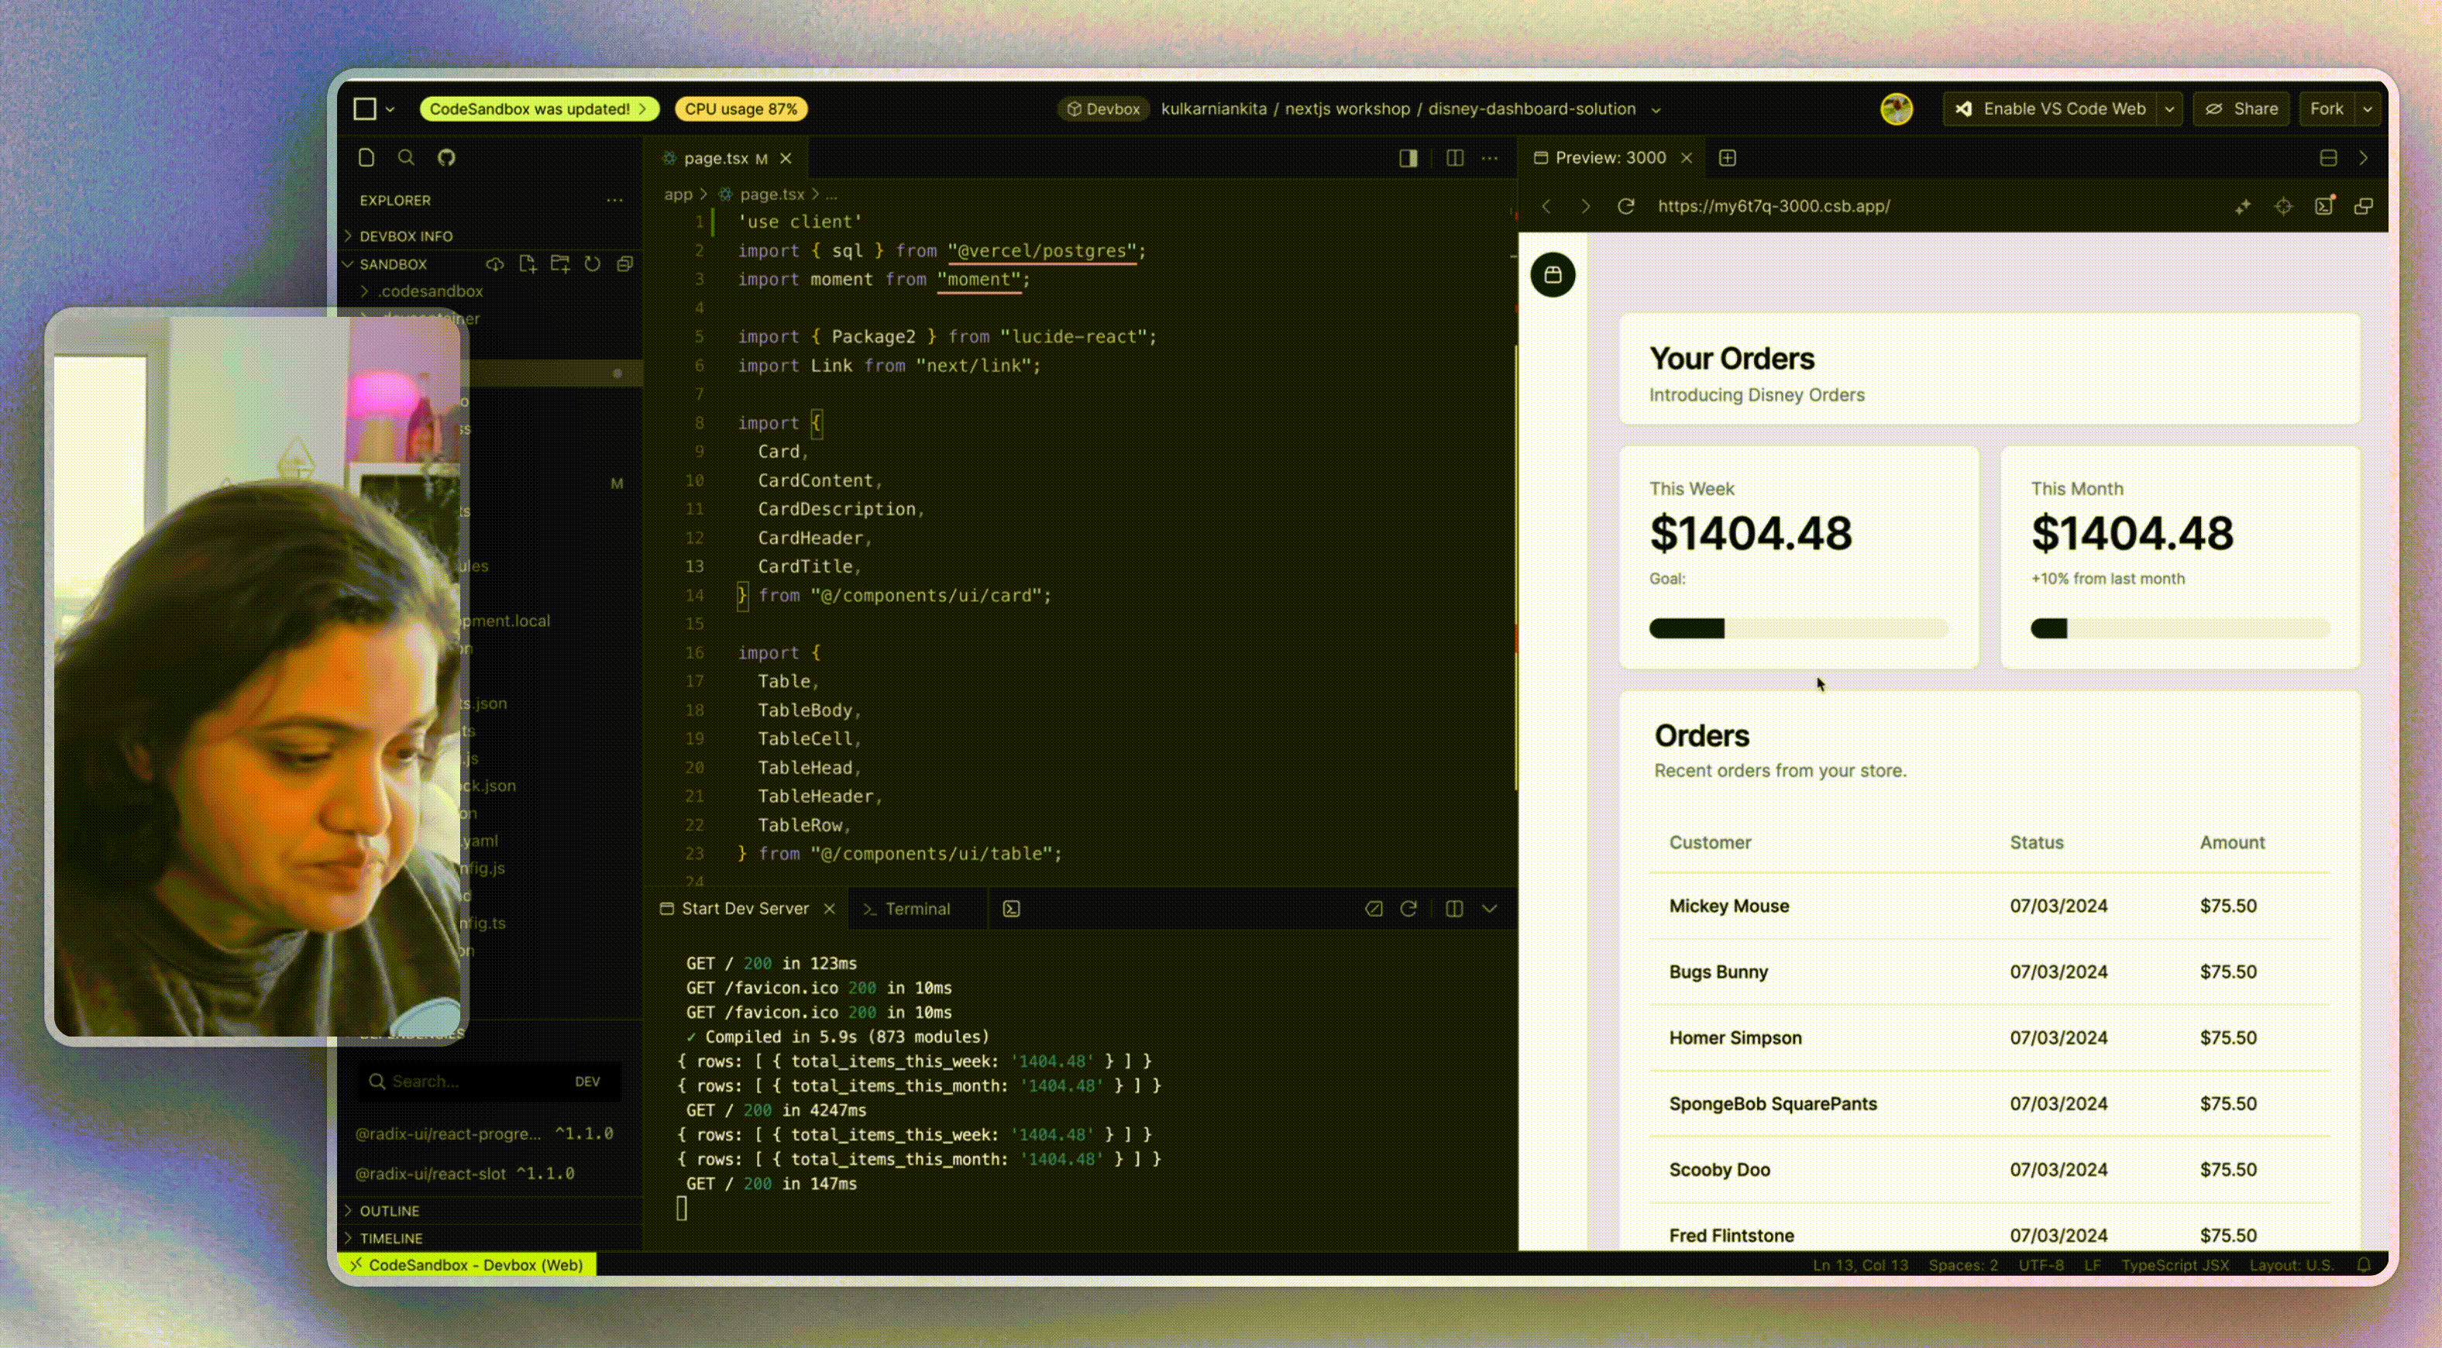2442x1348 pixels.
Task: Click the Share button
Action: pos(2240,108)
